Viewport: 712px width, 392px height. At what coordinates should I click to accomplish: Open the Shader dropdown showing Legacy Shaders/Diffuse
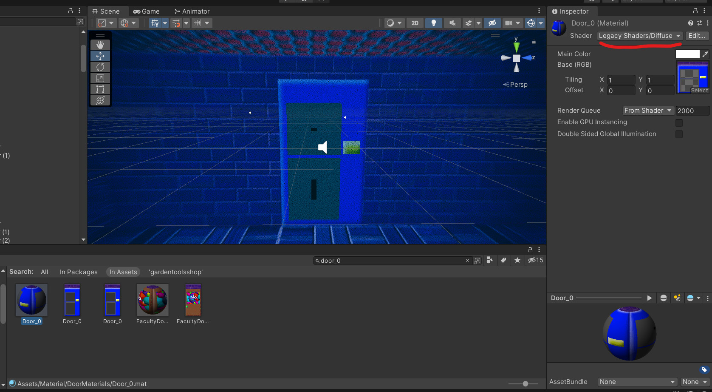[x=640, y=36]
